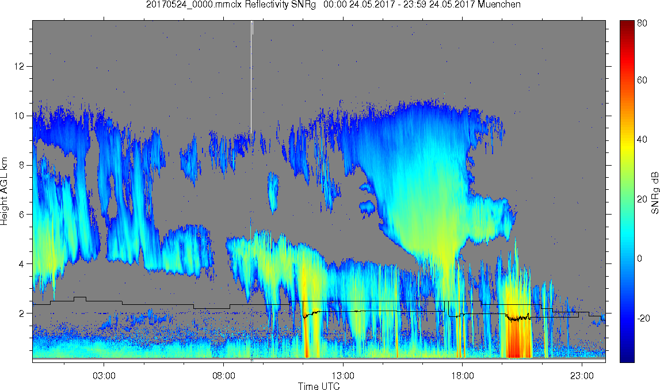Image resolution: width=660 pixels, height=390 pixels.
Task: Click the 13:00 time tick label
Action: tap(343, 376)
